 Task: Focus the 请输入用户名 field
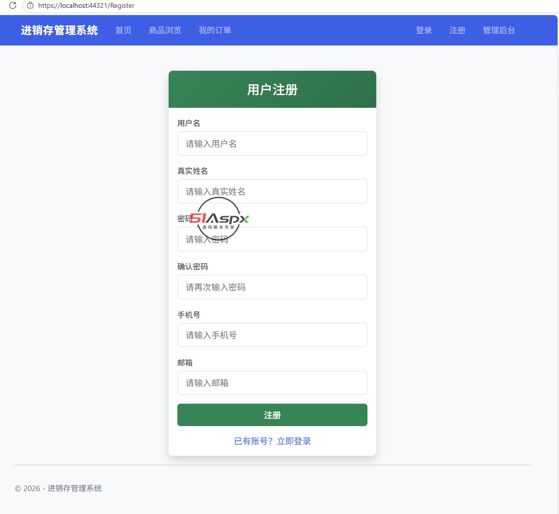272,144
